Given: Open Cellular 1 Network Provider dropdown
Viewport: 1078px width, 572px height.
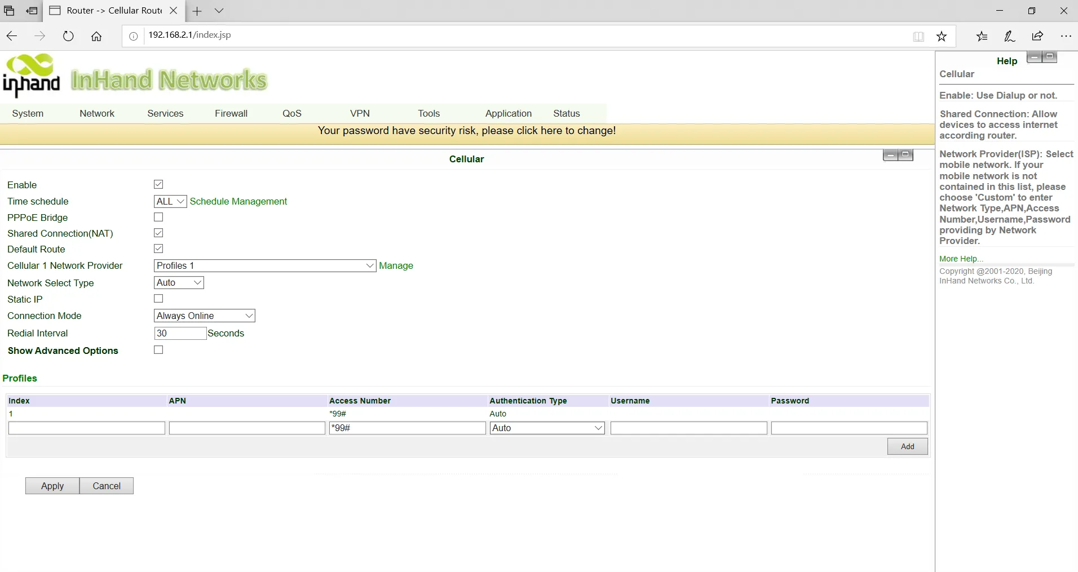Looking at the screenshot, I should [x=265, y=265].
